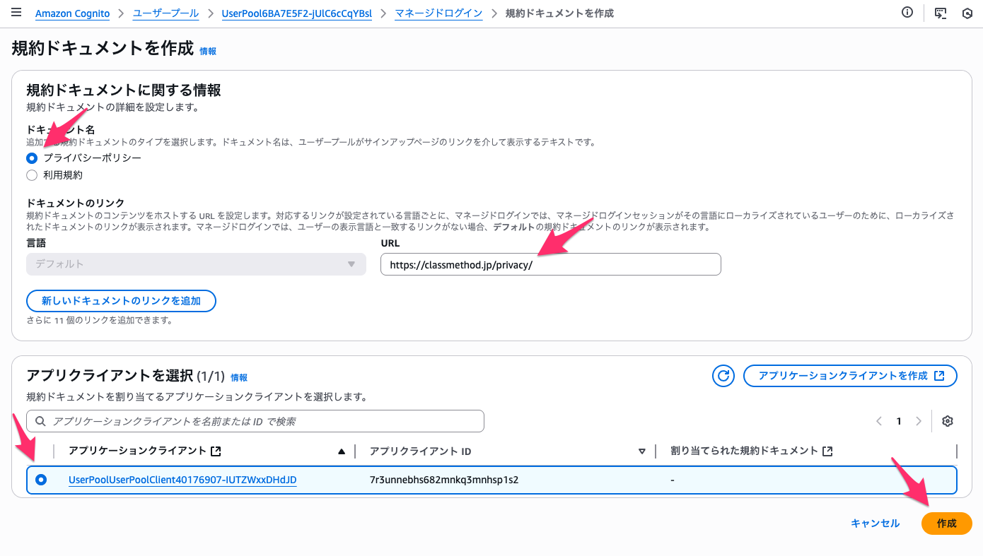Viewport: 983px width, 556px height.
Task: Open UserPool6BA7E5F2-jUlC6cCqYBsl breadcrumb
Action: pyautogui.click(x=297, y=13)
